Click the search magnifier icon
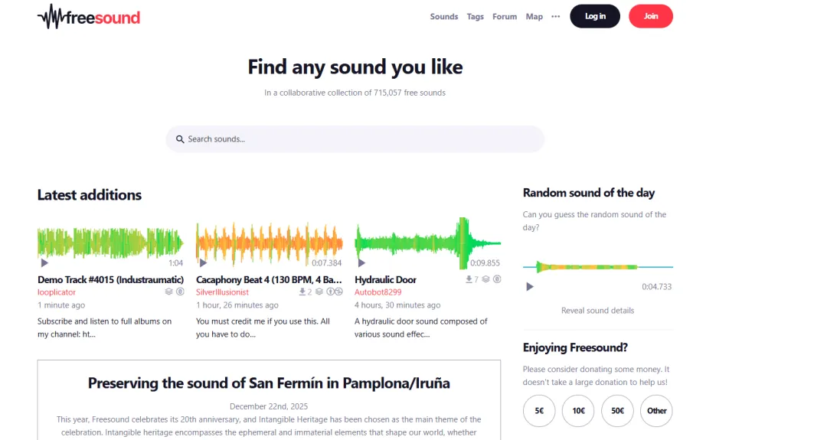Screen dimensions: 827x440 [180, 139]
